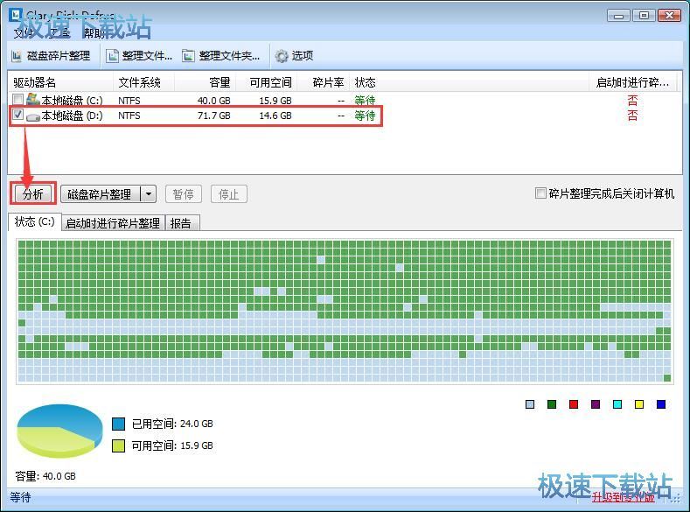The height and width of the screenshot is (512, 690).
Task: Click the 40.0 GB capacity cell
Action: point(214,101)
